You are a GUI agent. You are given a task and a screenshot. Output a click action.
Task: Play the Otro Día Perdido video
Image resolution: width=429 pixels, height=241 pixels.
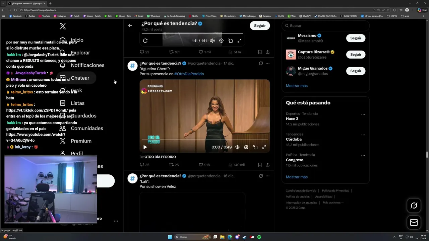tap(145, 147)
